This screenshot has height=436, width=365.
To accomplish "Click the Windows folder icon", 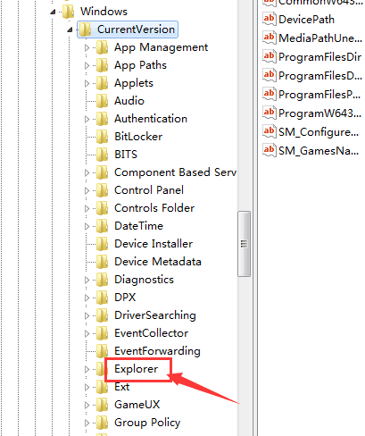I will (x=69, y=12).
